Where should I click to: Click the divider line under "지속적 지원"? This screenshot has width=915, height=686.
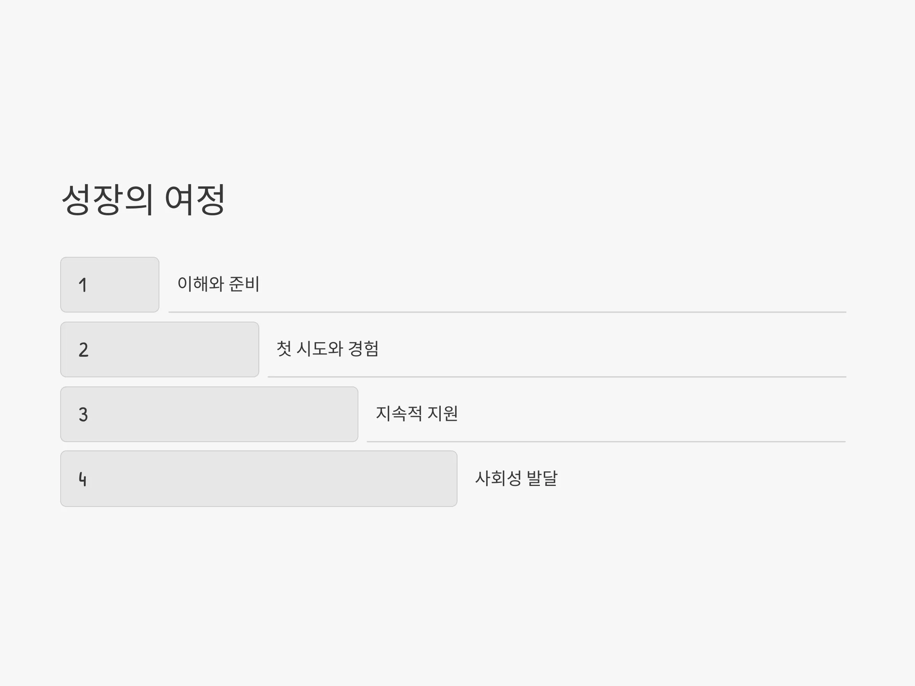pos(606,442)
